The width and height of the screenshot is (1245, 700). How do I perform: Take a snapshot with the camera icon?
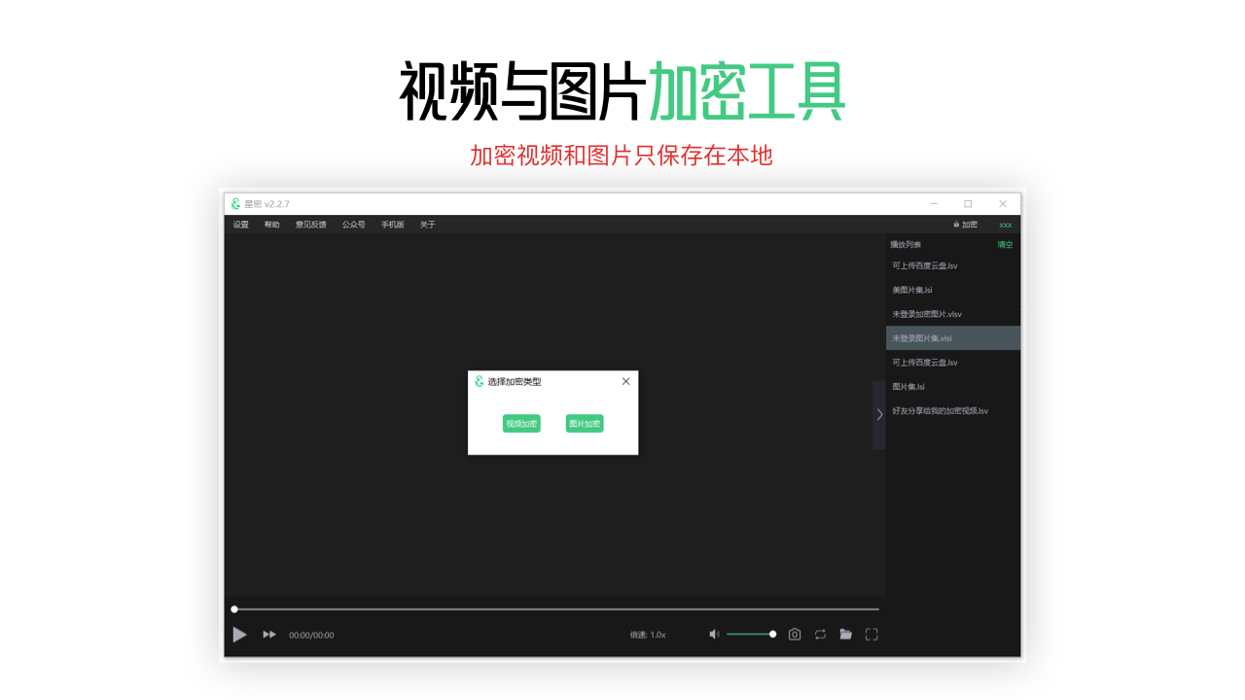click(795, 634)
